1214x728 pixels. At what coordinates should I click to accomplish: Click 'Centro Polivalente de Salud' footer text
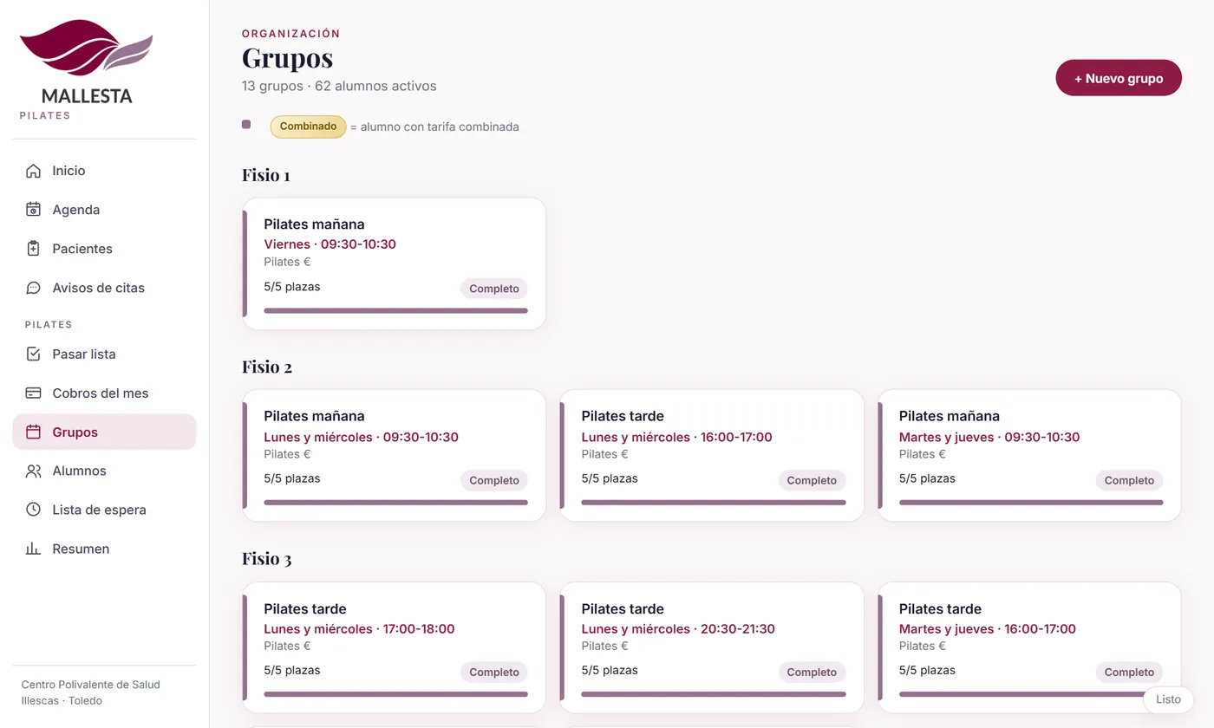(x=91, y=685)
